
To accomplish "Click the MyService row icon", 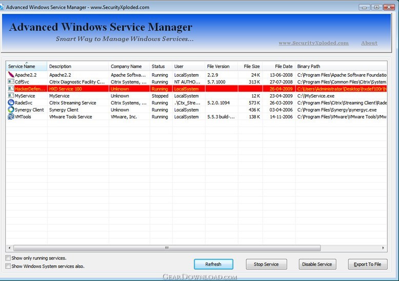I will (11, 96).
